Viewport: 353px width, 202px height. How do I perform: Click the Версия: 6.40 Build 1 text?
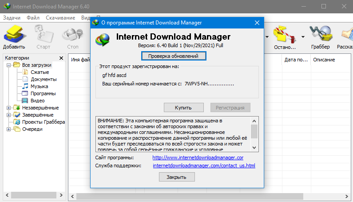(x=160, y=45)
